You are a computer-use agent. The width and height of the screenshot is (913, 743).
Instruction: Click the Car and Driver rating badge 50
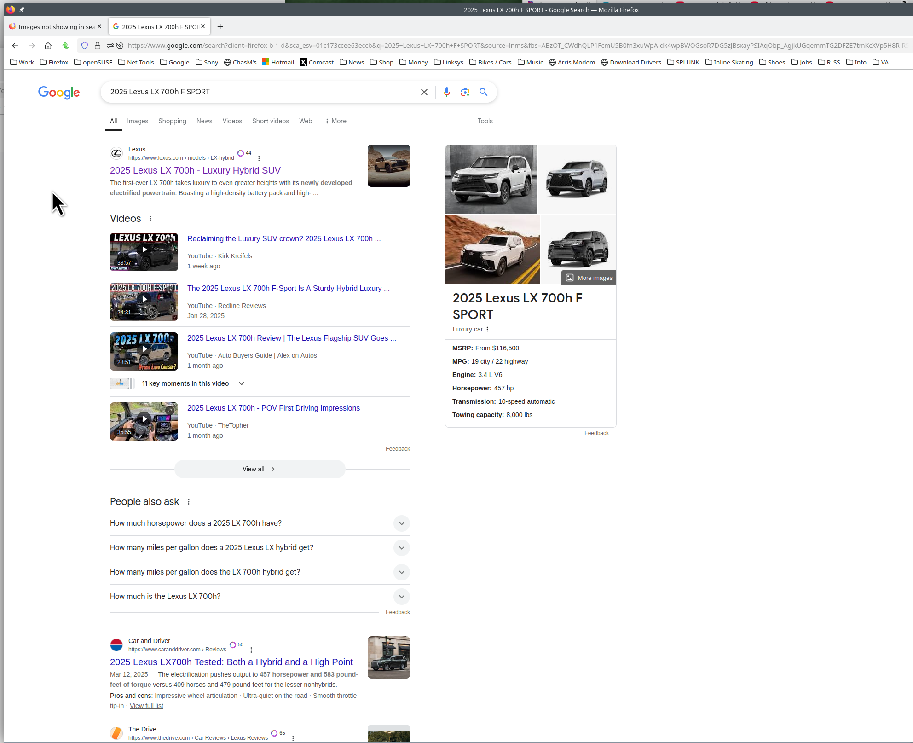point(237,644)
